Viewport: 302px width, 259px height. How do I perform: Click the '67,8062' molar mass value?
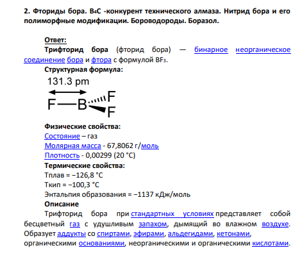120,146
